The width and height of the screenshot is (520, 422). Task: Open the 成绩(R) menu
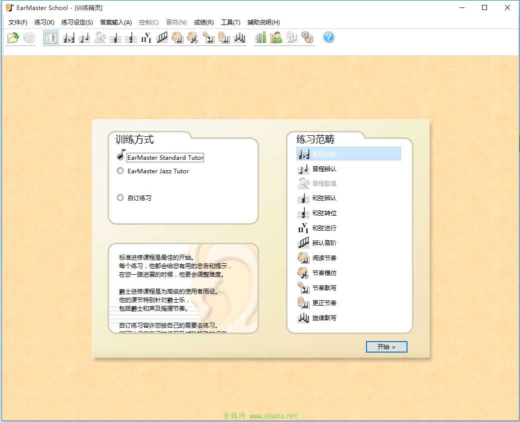(x=204, y=22)
